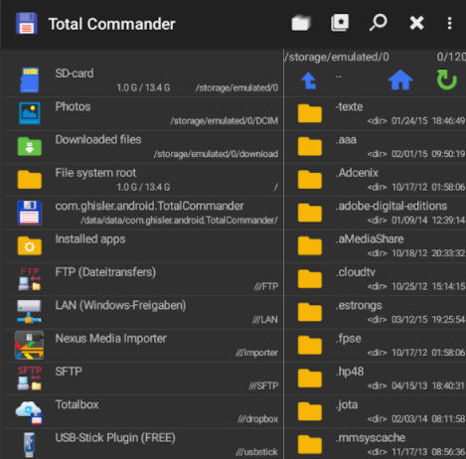Open the LAN (Windows-Freigaben) entry
This screenshot has height=459, width=466.
click(142, 312)
